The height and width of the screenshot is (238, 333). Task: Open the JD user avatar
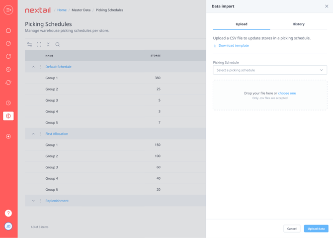coord(8,226)
